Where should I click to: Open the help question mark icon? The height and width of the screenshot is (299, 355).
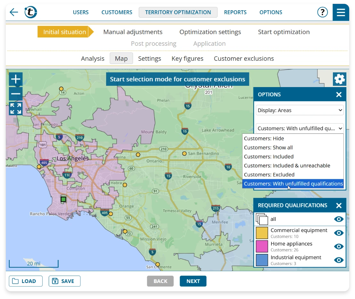[322, 12]
